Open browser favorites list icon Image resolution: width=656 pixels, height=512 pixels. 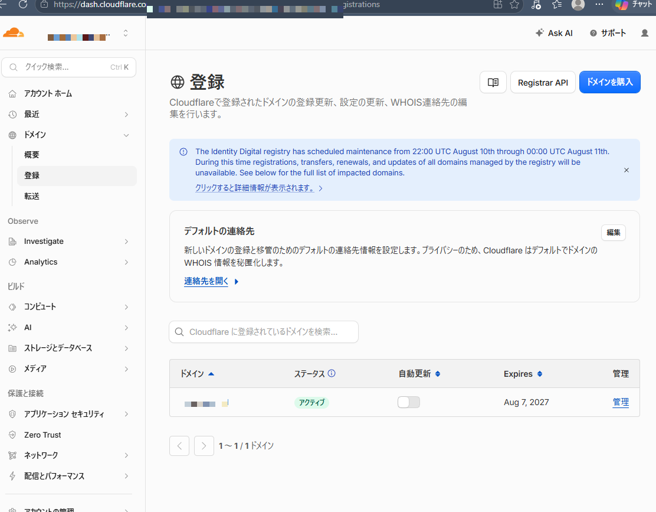coord(557,5)
